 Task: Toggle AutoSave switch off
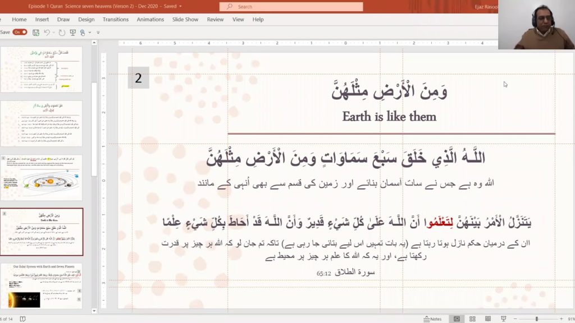(20, 33)
